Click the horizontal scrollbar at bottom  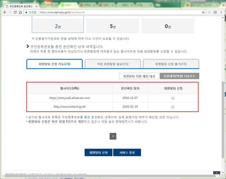point(110,176)
